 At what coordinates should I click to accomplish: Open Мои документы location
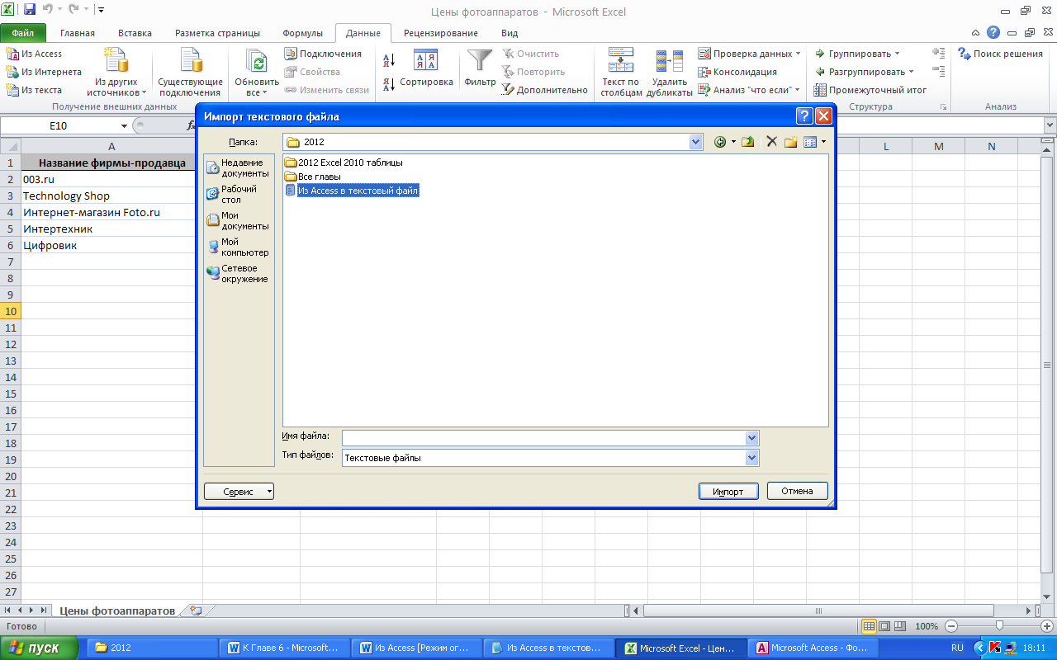pos(239,221)
